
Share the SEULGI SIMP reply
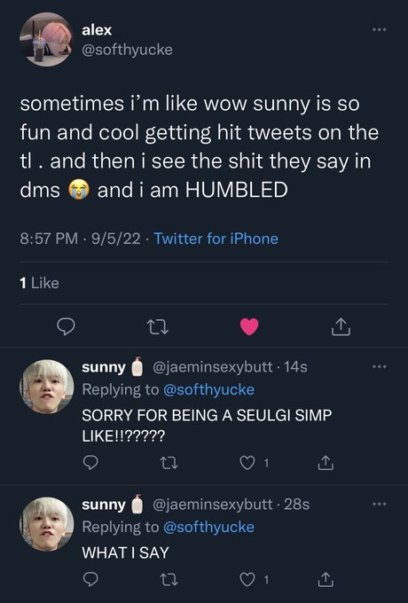point(326,463)
